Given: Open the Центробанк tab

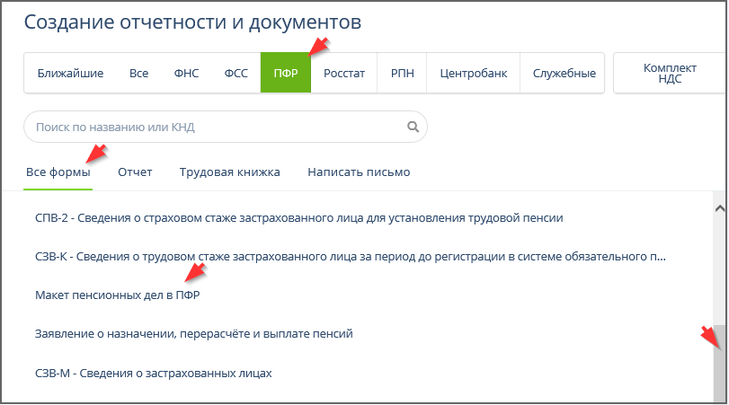Looking at the screenshot, I should pyautogui.click(x=472, y=73).
